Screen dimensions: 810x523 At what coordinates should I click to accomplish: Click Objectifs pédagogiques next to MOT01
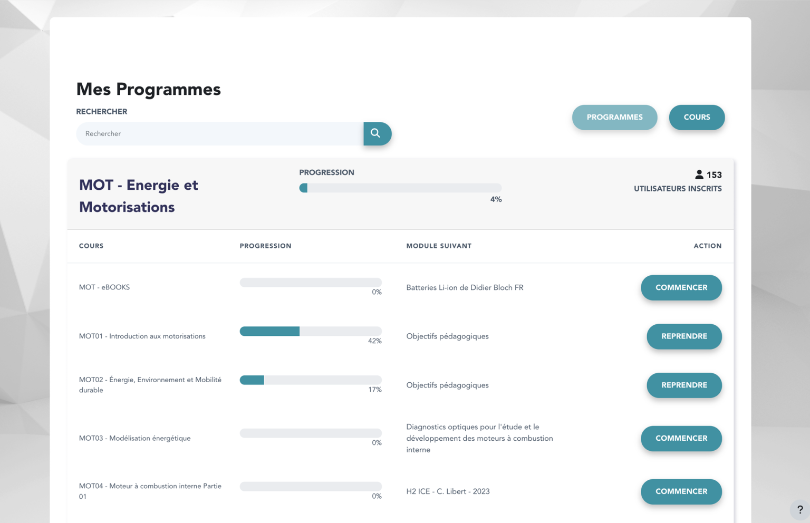[x=447, y=336]
